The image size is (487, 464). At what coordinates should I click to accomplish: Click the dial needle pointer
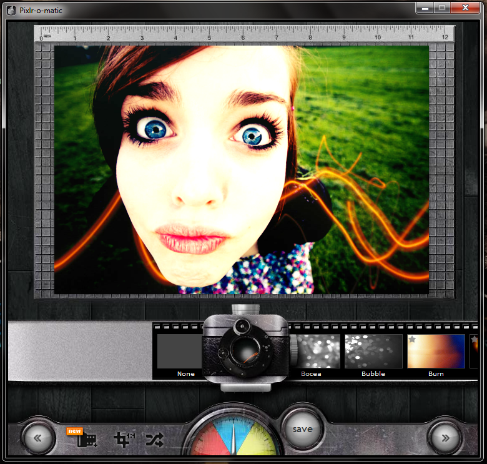click(234, 438)
